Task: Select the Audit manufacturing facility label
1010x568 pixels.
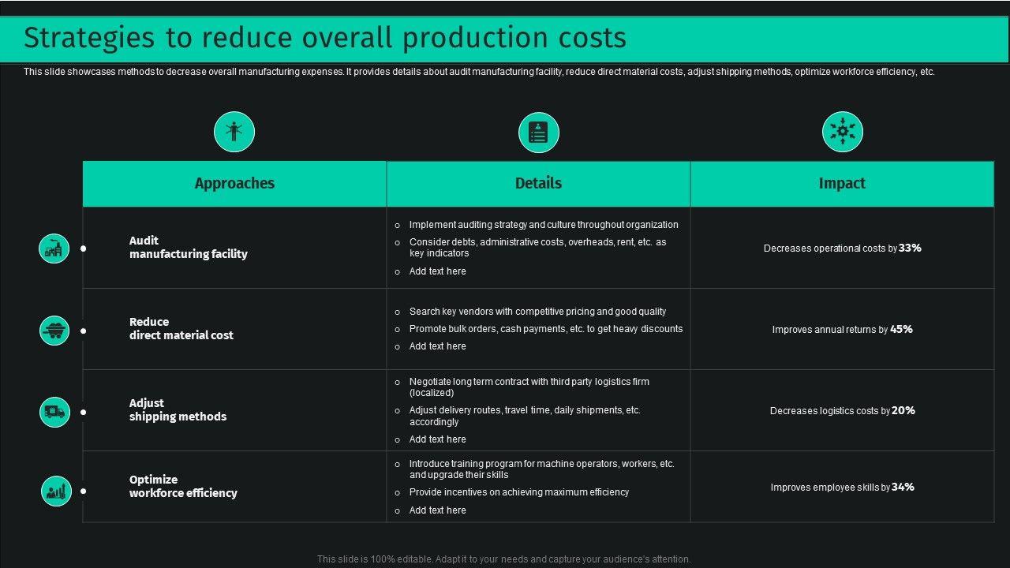Action: coord(188,247)
